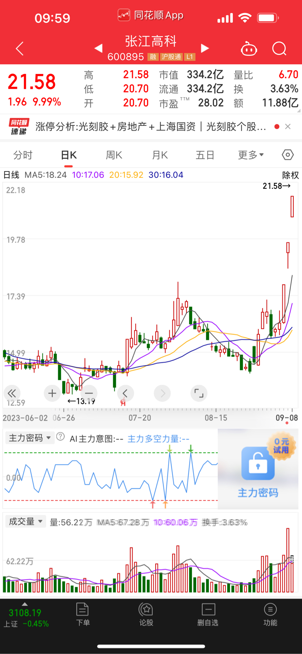
Task: Tap the 融 margin trading badge
Action: coord(153,57)
